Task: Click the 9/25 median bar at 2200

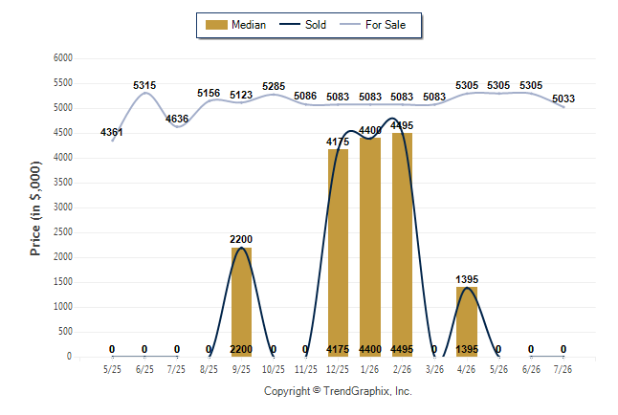Action: [x=241, y=302]
